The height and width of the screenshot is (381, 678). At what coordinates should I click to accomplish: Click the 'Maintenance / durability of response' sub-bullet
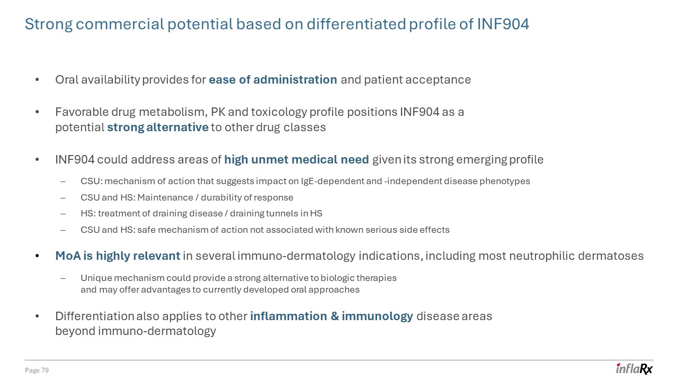(x=187, y=198)
